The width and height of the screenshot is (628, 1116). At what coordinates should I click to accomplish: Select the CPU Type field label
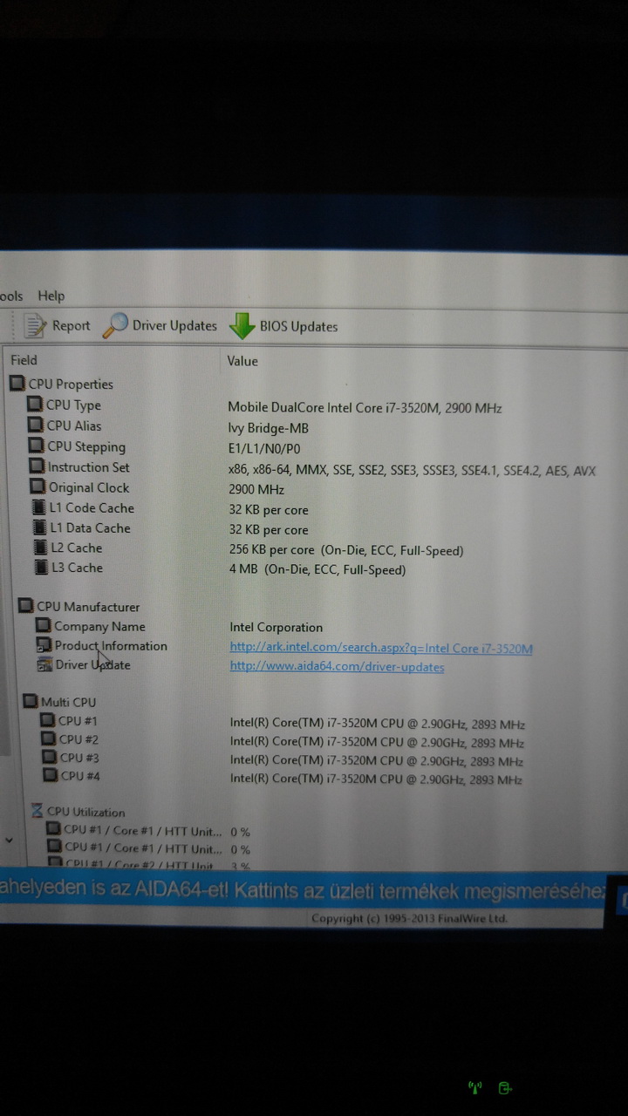[x=73, y=405]
